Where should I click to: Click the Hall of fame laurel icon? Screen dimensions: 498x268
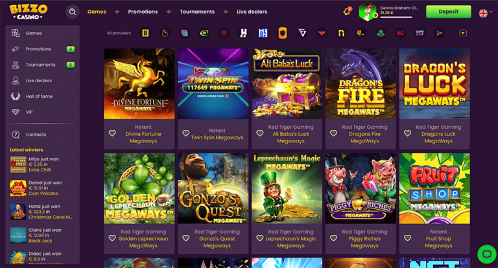16,96
